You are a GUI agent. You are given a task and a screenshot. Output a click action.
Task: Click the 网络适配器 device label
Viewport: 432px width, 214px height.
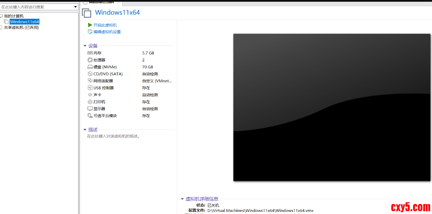tap(103, 81)
